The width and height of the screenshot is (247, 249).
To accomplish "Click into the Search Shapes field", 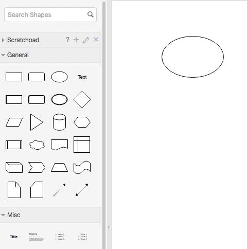I will 50,15.
